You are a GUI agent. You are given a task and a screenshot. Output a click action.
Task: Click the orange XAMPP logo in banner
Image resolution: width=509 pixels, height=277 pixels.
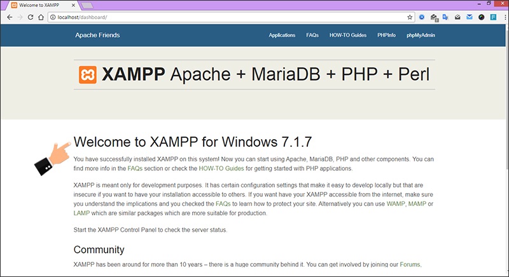[88, 75]
